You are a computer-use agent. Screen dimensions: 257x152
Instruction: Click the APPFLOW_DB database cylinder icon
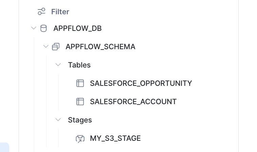pyautogui.click(x=44, y=28)
